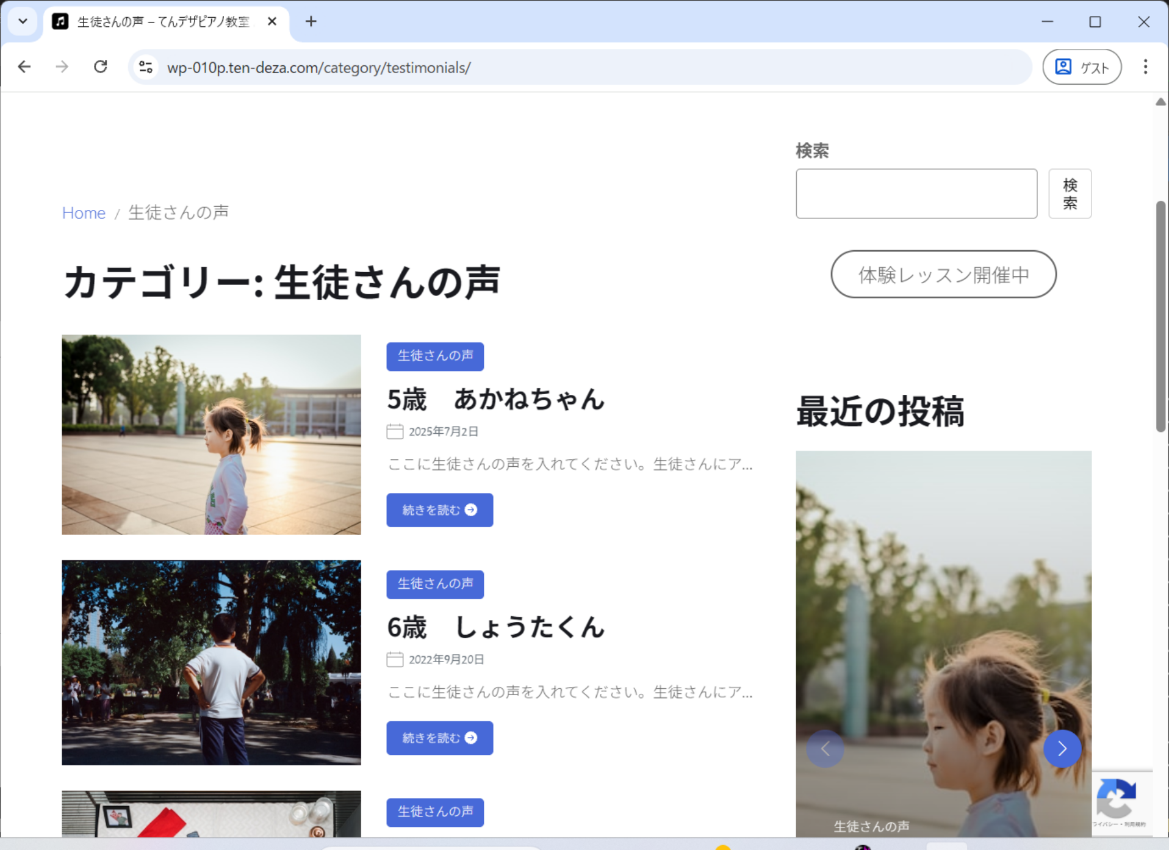
Task: Open the ゲスト profile button
Action: point(1082,67)
